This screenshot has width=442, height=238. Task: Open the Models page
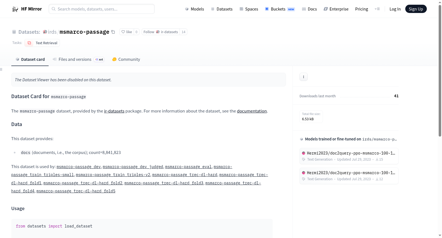(194, 9)
